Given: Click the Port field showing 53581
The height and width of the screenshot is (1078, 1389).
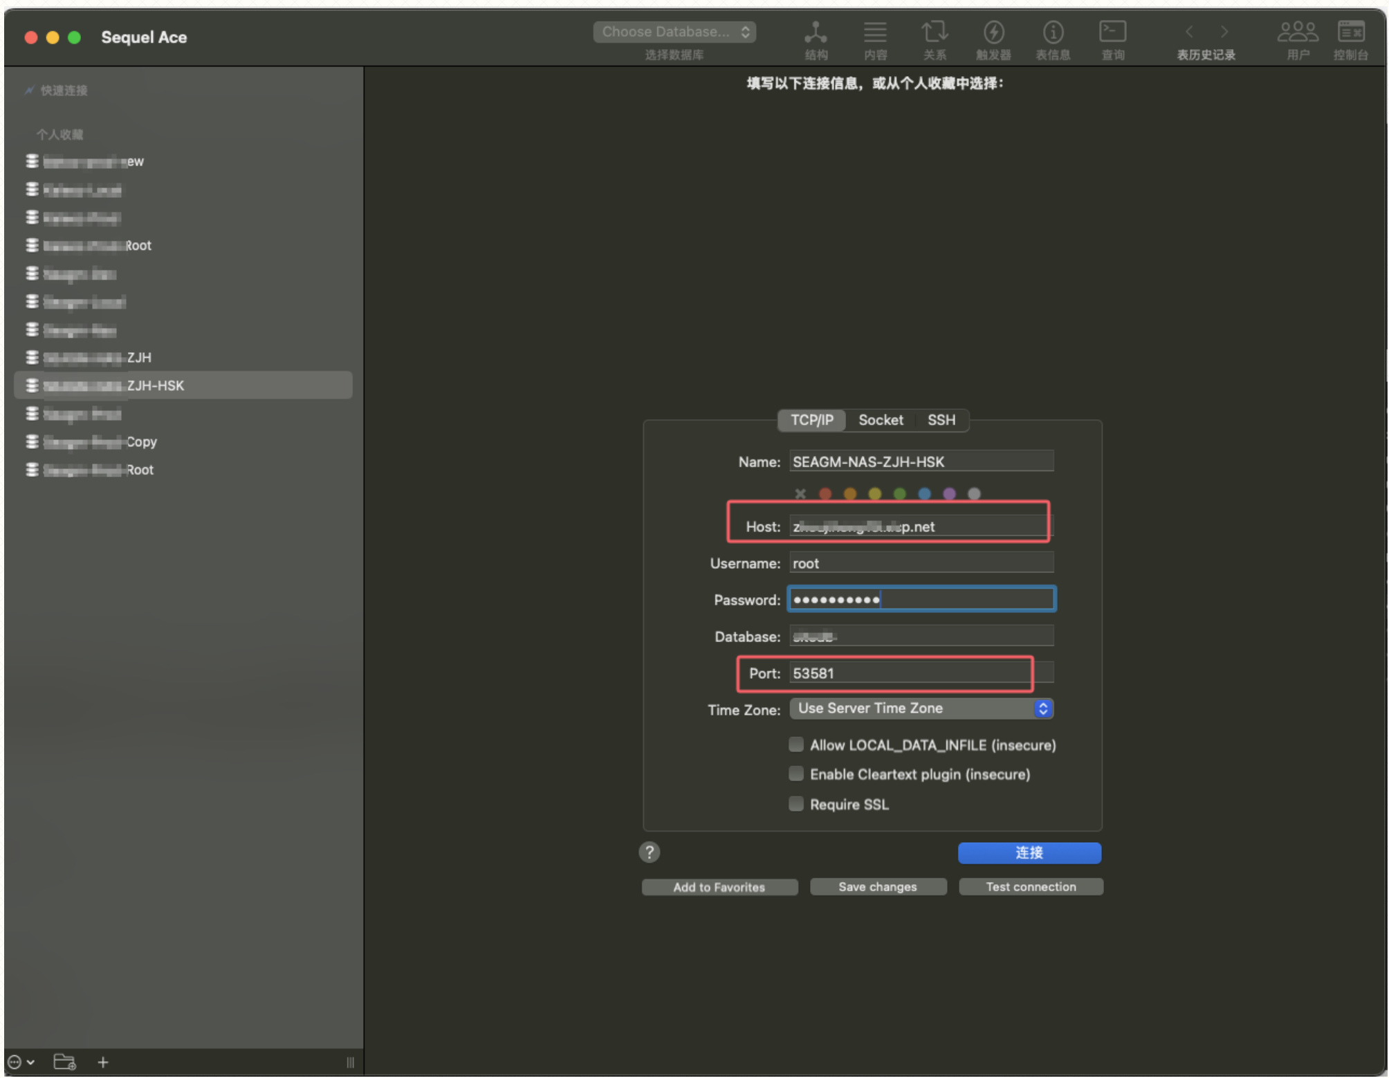Looking at the screenshot, I should [921, 673].
